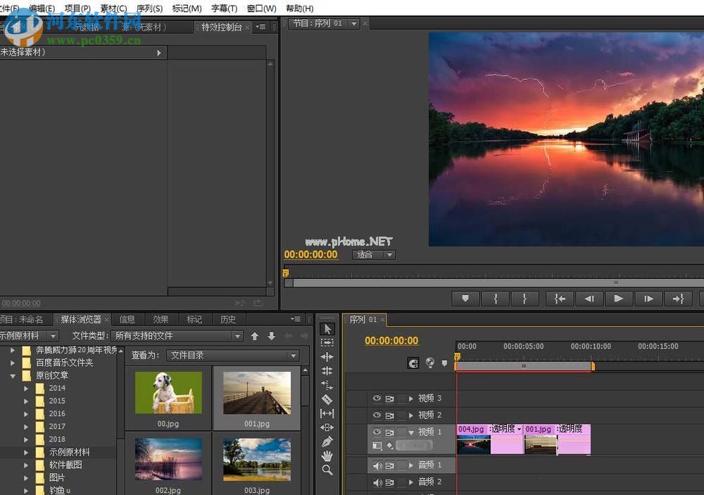
Task: Click the timeline timecode 00:00:00:00
Action: [x=391, y=341]
